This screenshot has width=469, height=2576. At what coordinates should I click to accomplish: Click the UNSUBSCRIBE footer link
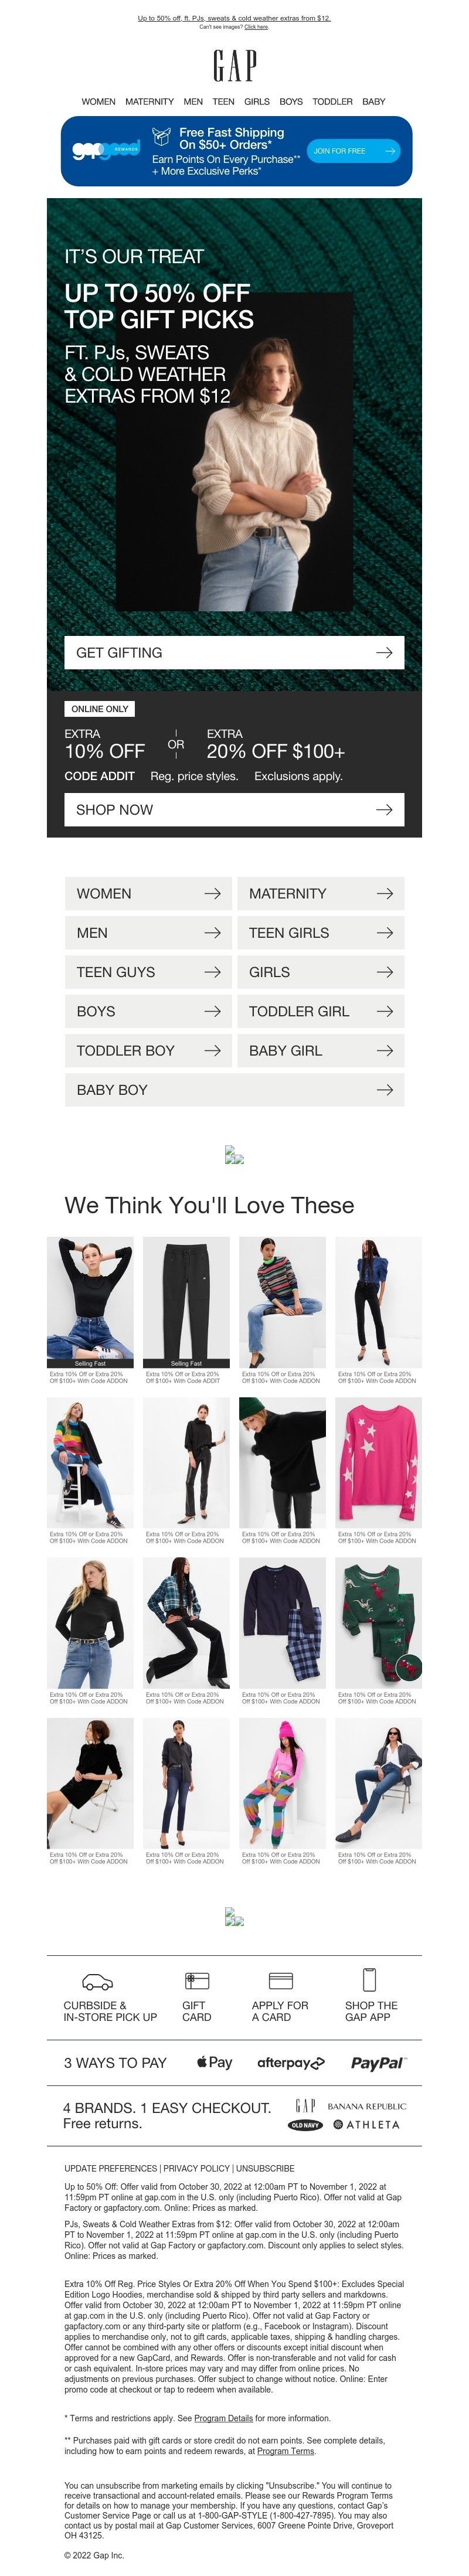[x=265, y=2168]
